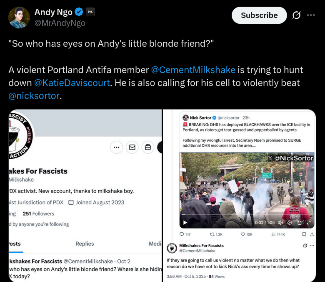Click the @MrAndyNgo handle

pyautogui.click(x=60, y=23)
